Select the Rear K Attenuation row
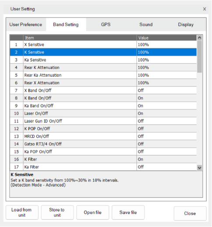Screen dimensions: 212x227 point(103,67)
